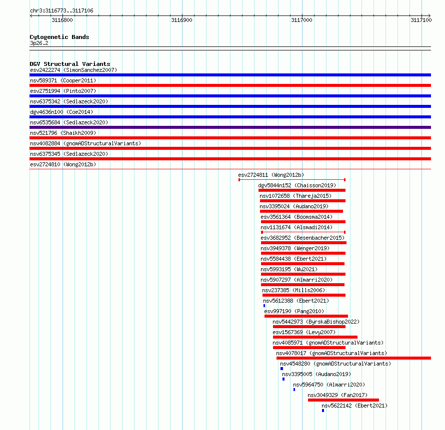This screenshot has width=445, height=430.
Task: Click the nsv4078017 (gnomADStructuralVariants) label
Action: 331,353
